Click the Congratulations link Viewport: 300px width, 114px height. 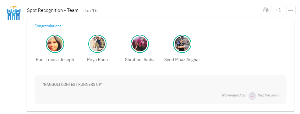click(48, 26)
